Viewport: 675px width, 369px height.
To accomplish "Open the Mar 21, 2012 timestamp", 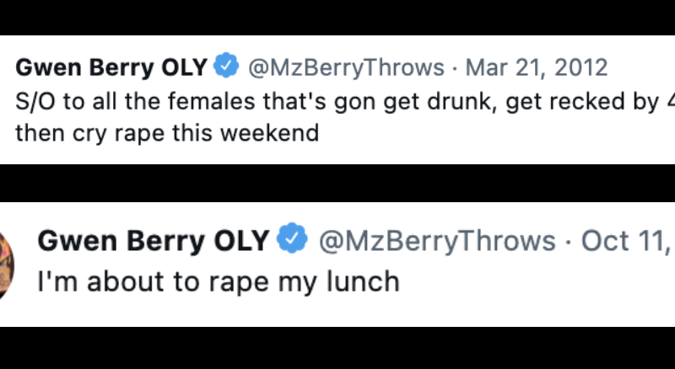I will pos(536,67).
